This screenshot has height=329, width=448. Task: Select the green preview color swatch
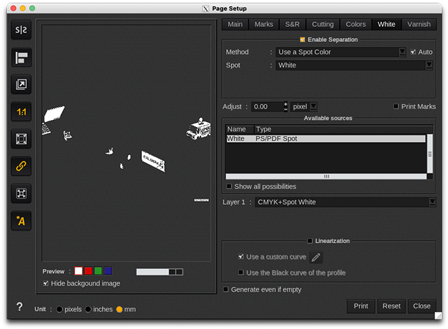98,270
